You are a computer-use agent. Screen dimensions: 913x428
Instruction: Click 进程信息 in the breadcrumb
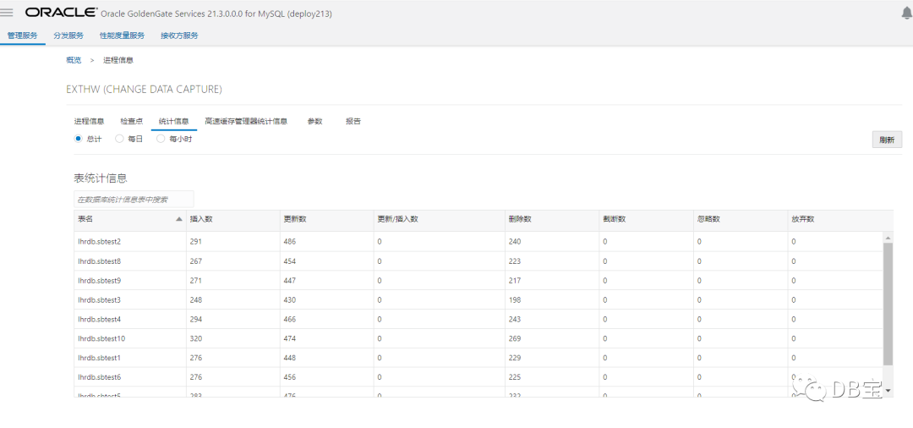pos(118,60)
